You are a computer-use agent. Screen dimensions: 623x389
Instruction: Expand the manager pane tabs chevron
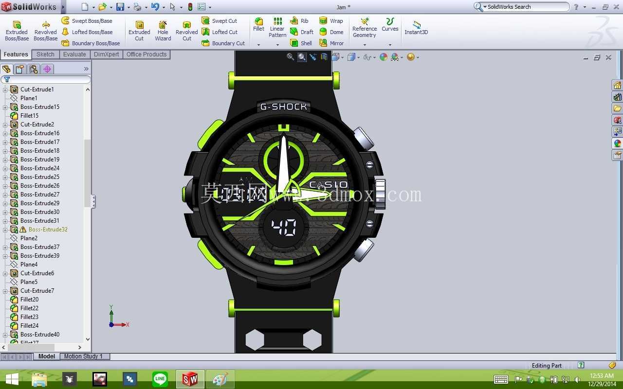86,69
